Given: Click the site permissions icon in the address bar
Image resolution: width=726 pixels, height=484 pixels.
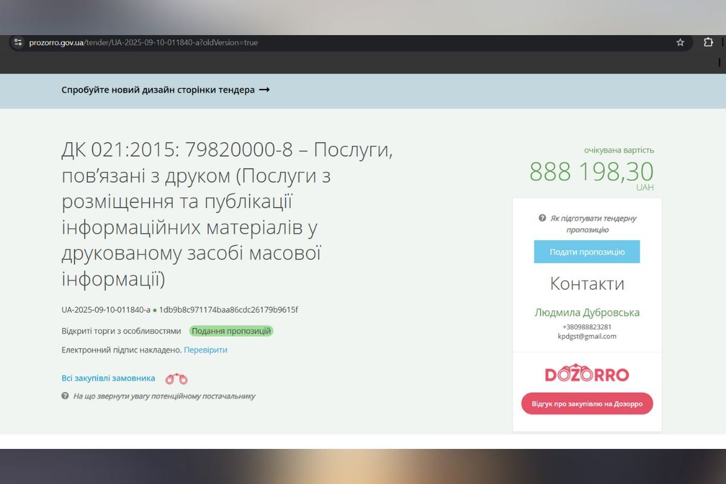Looking at the screenshot, I should pos(19,42).
